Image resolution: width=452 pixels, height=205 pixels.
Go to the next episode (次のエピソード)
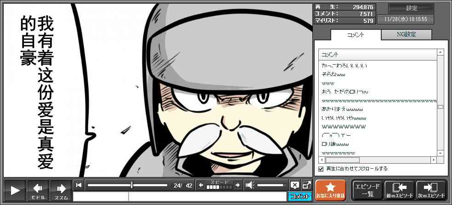pyautogui.click(x=431, y=190)
